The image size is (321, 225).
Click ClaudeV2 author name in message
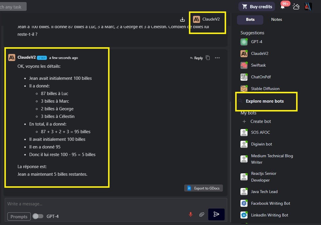(27, 57)
